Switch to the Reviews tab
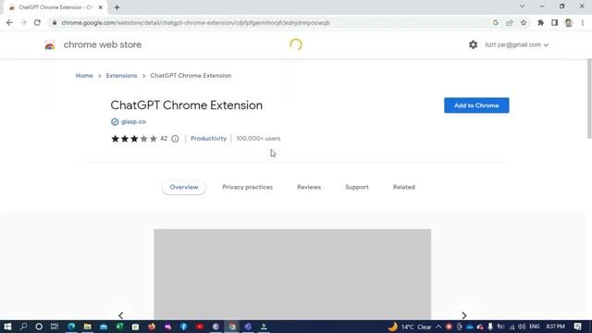The image size is (592, 333). tap(309, 187)
